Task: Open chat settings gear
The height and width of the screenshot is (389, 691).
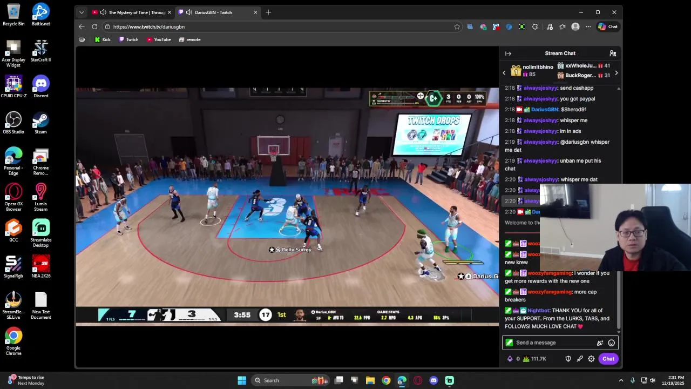Action: [x=591, y=359]
